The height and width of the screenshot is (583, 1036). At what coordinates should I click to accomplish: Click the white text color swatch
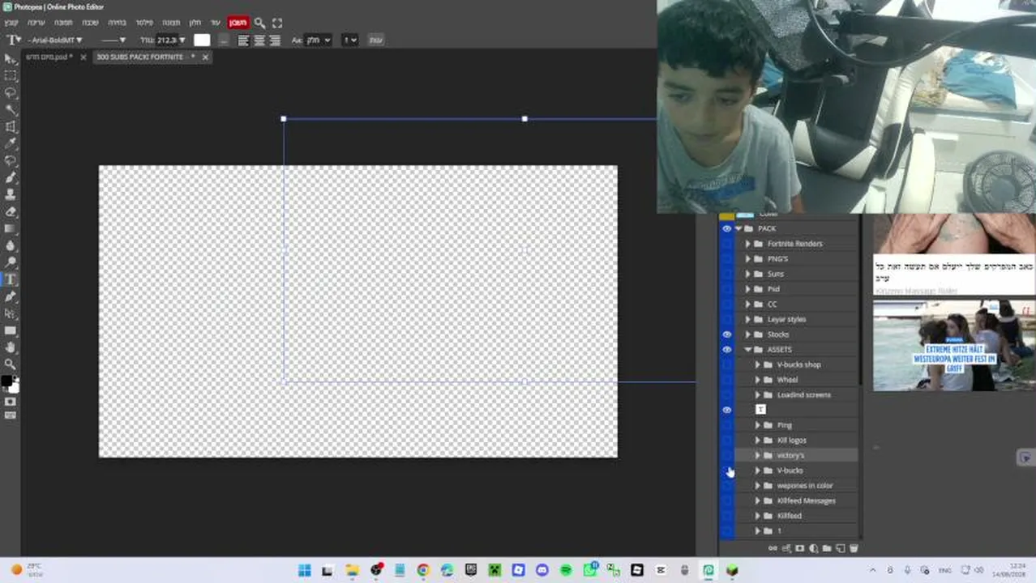(202, 40)
